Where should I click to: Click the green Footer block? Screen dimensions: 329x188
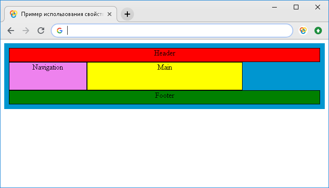click(x=164, y=97)
